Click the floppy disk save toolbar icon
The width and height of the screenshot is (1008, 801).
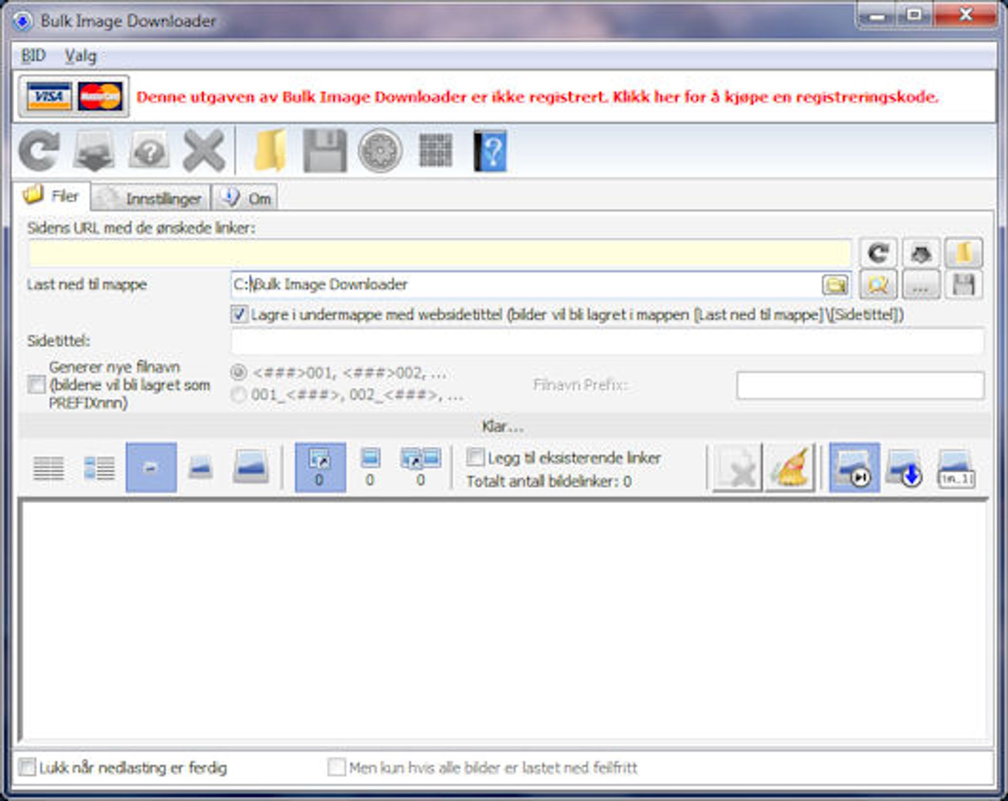325,150
